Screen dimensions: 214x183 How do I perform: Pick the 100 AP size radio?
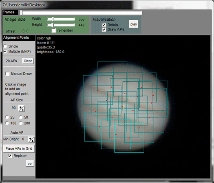(7, 123)
